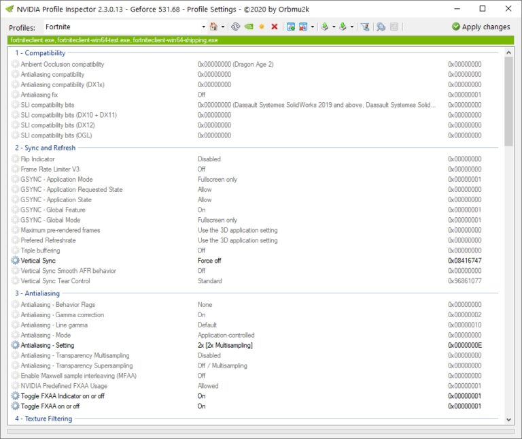This screenshot has height=439, width=522.
Task: Select the Antialiasing fix row
Action: [255, 95]
